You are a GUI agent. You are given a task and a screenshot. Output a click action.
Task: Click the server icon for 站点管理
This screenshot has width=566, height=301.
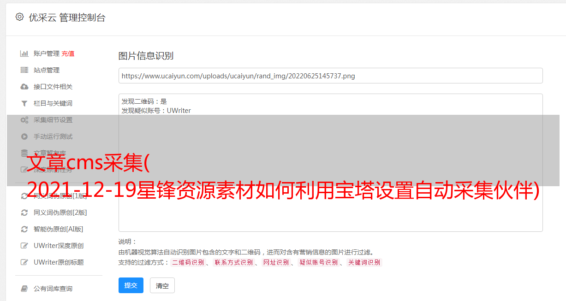24,70
